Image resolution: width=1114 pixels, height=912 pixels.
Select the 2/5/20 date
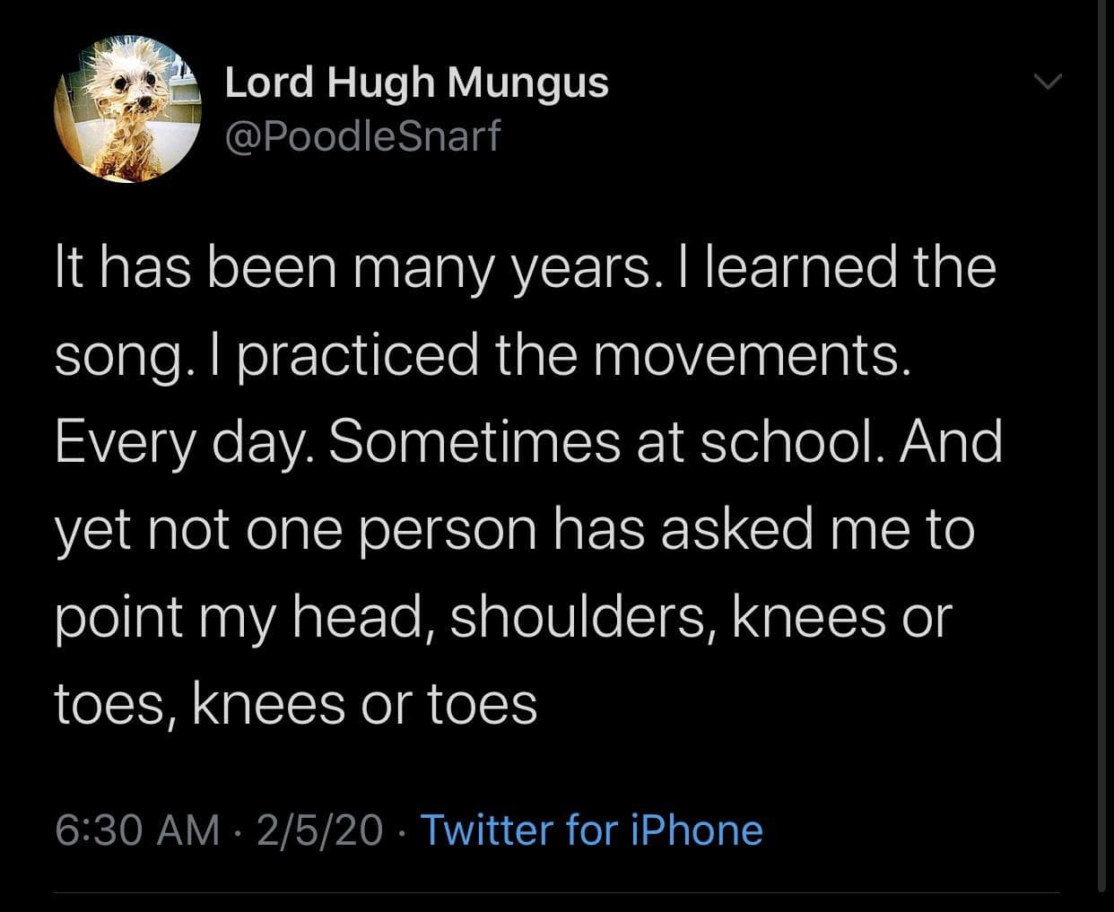coord(318,829)
